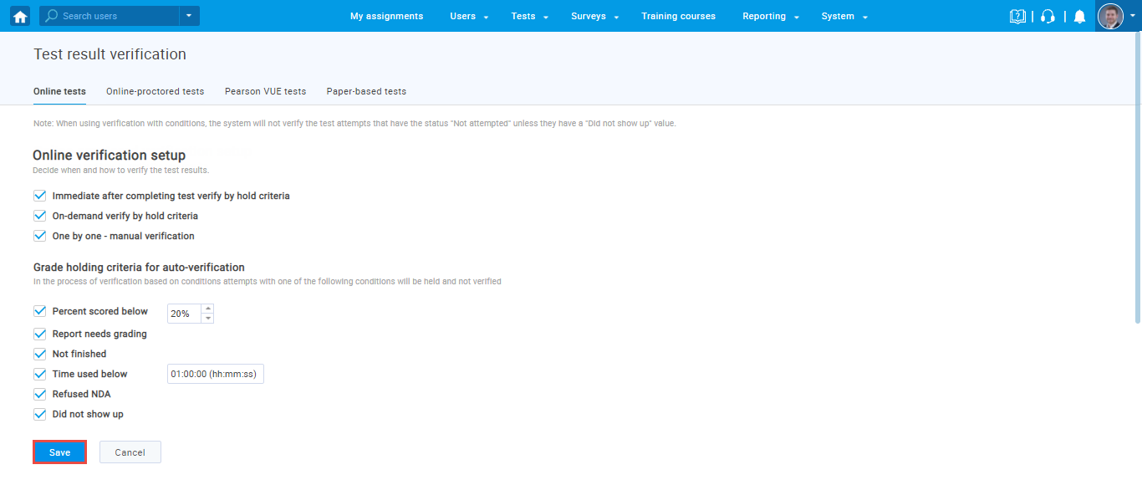Open the support headset icon
Screen dimensions: 1142x480
1048,16
